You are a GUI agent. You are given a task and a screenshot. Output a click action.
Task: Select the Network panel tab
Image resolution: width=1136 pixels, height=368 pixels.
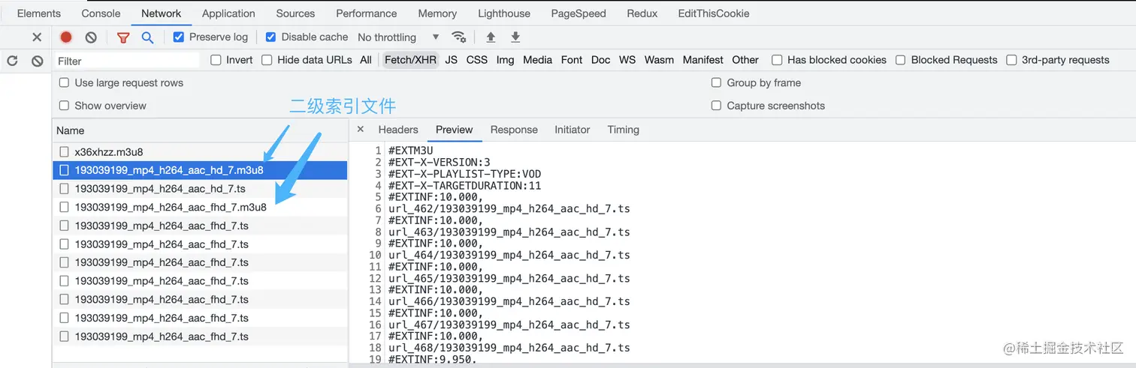(x=161, y=13)
